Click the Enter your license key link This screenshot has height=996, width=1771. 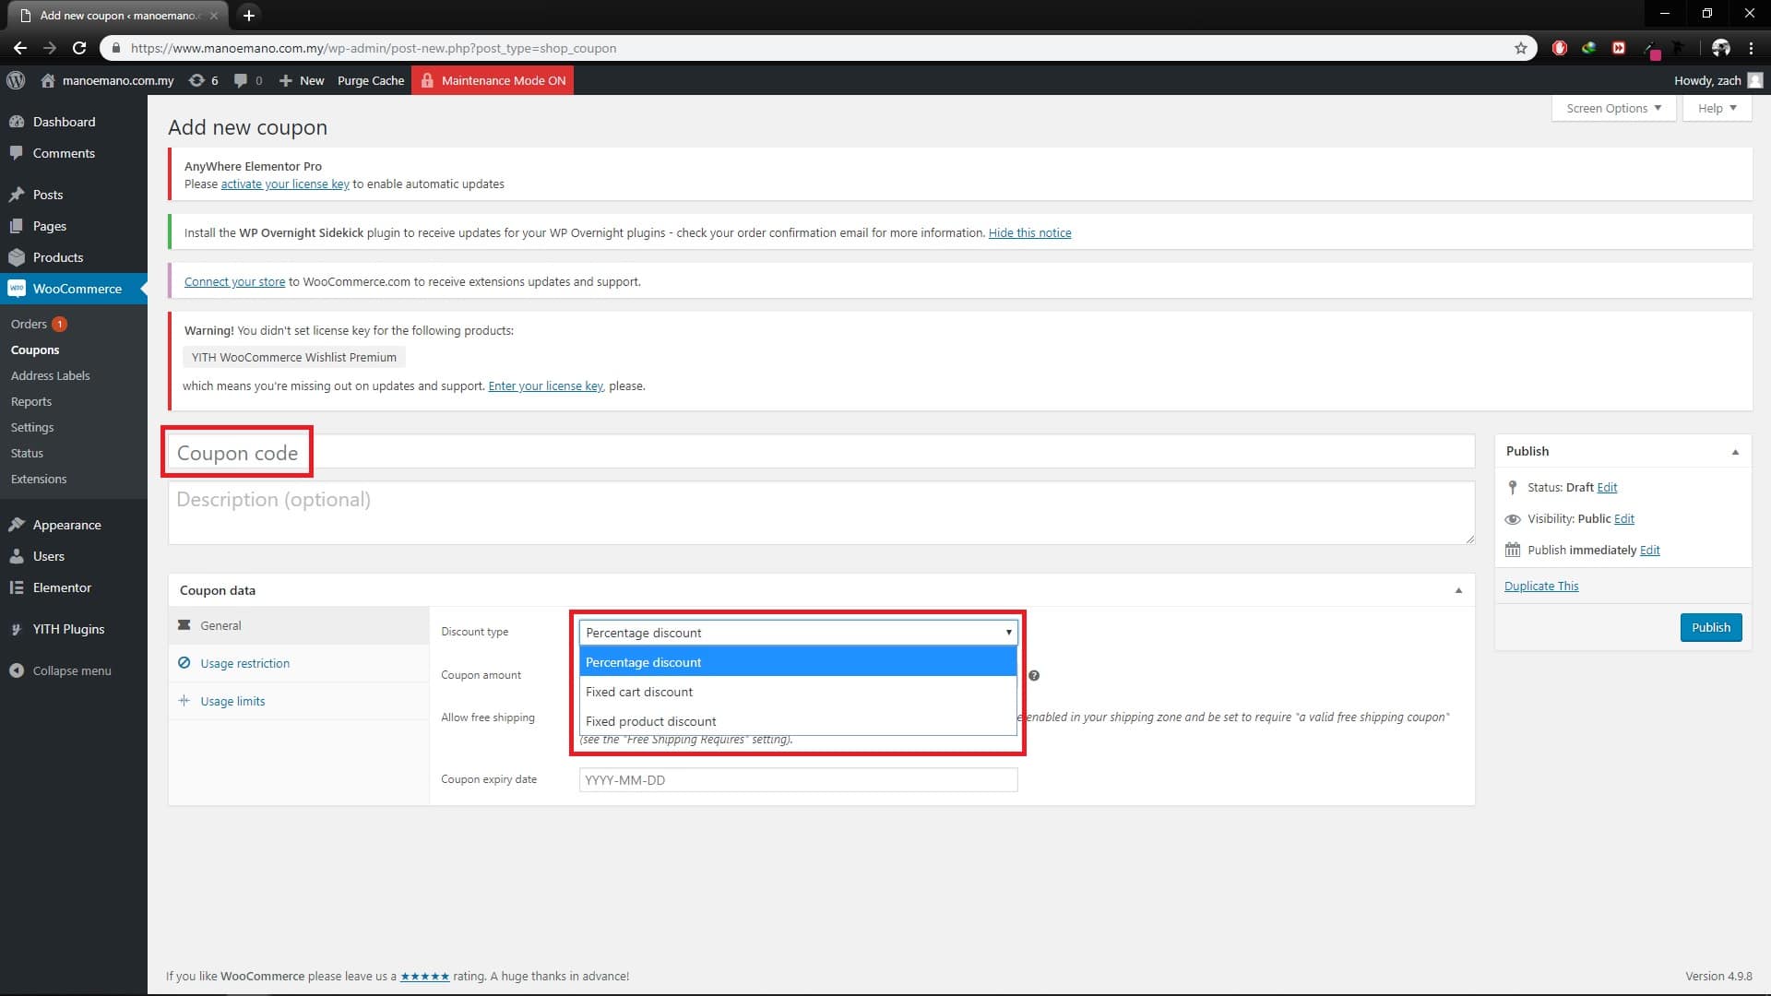(x=545, y=385)
